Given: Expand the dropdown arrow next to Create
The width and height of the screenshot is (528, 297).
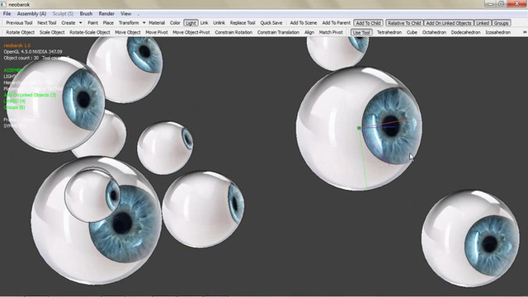Looking at the screenshot, I should point(81,23).
